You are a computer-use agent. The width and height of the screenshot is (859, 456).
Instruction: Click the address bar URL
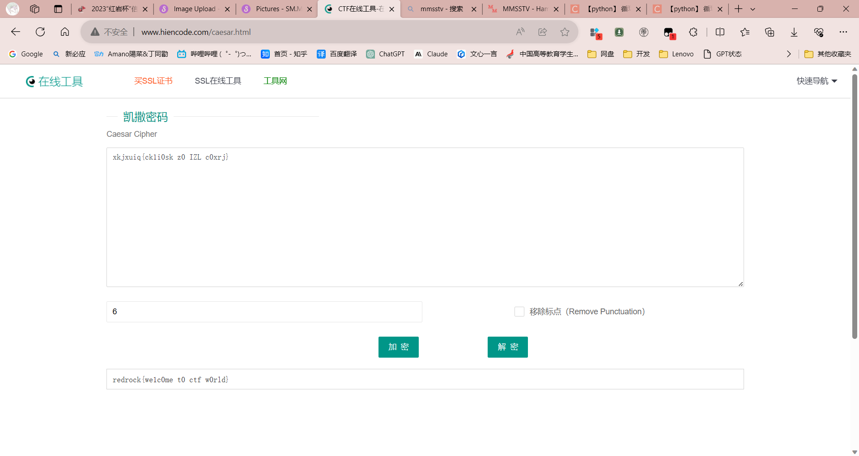point(196,32)
